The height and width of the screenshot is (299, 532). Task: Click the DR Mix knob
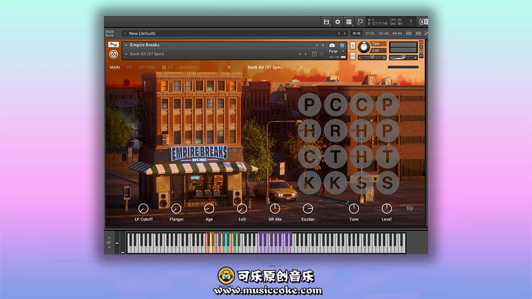(275, 209)
